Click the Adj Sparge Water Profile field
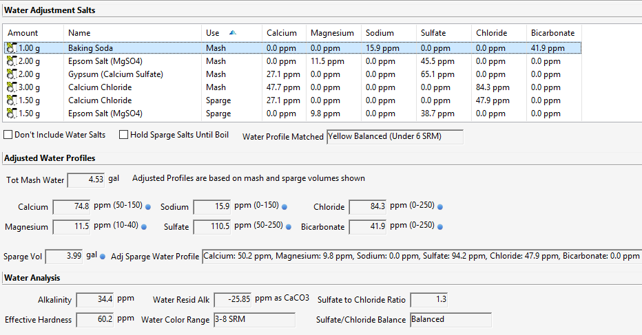642x335 pixels. tap(422, 257)
